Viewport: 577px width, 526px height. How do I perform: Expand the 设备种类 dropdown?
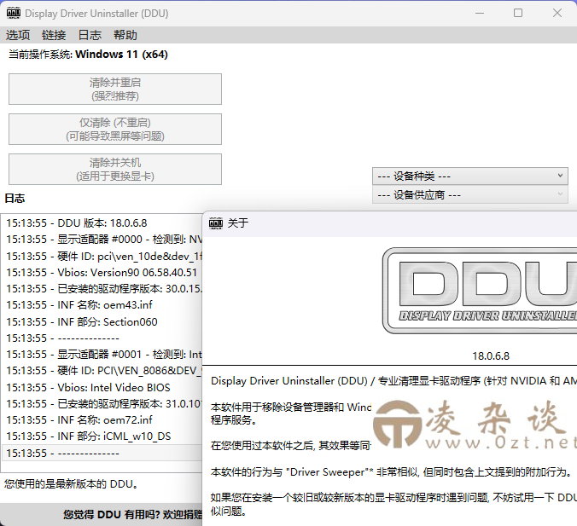470,176
